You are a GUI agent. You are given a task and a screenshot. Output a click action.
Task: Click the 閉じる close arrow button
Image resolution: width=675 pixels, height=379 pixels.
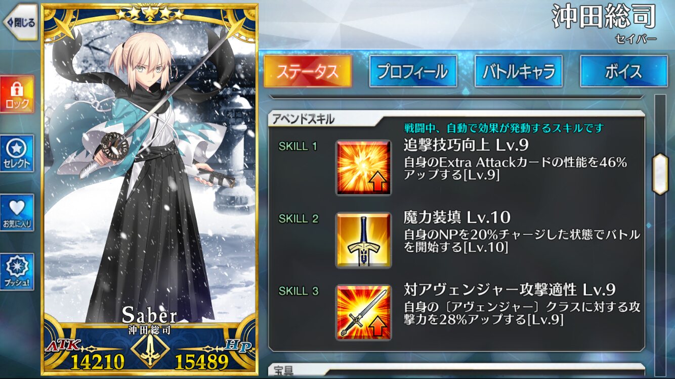pos(20,23)
